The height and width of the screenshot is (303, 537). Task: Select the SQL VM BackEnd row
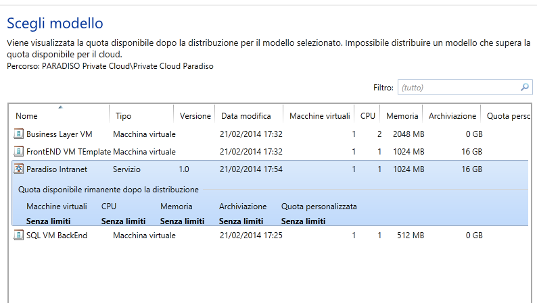click(56, 236)
